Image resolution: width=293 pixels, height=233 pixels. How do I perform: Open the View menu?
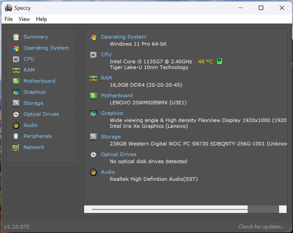(x=24, y=19)
